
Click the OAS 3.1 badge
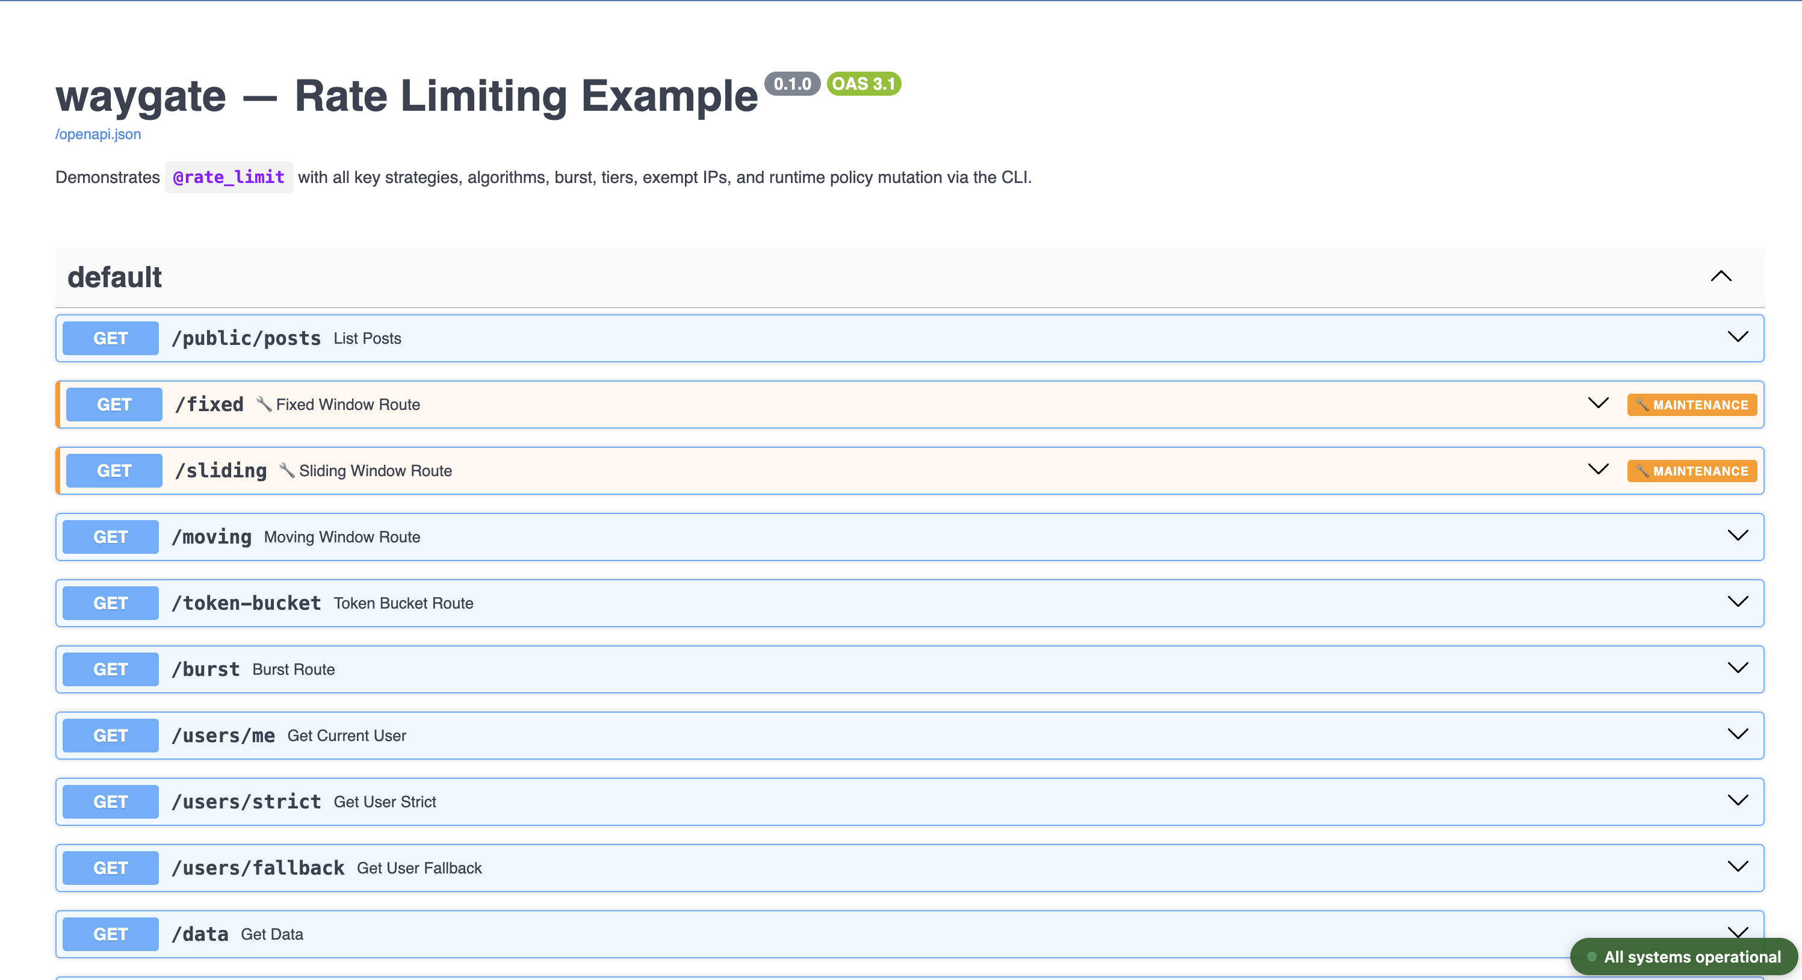coord(863,83)
